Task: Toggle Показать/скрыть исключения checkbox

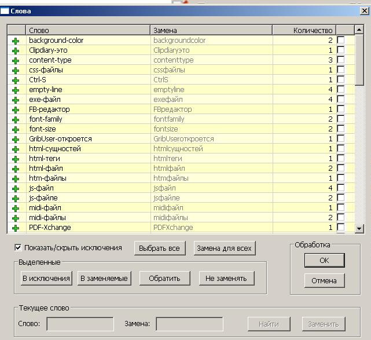Action: (x=18, y=248)
